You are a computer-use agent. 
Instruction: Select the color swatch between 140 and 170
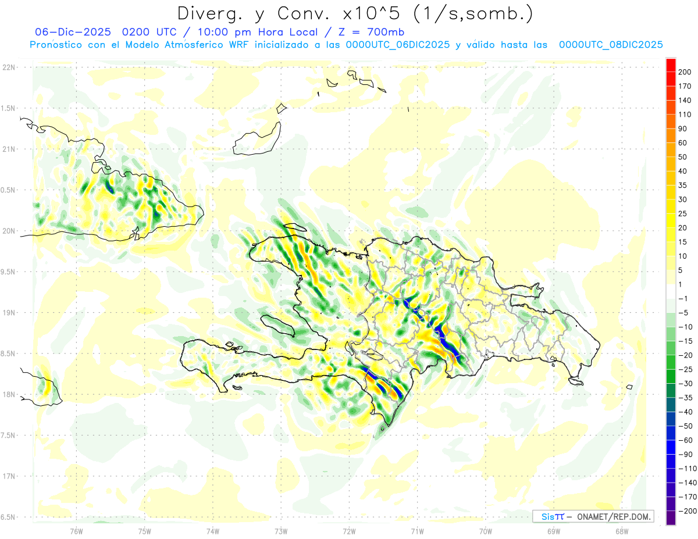pyautogui.click(x=671, y=94)
